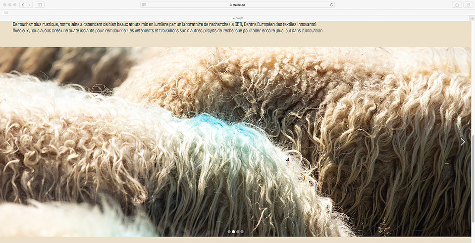Select the fourth carousel dot

coord(242,232)
